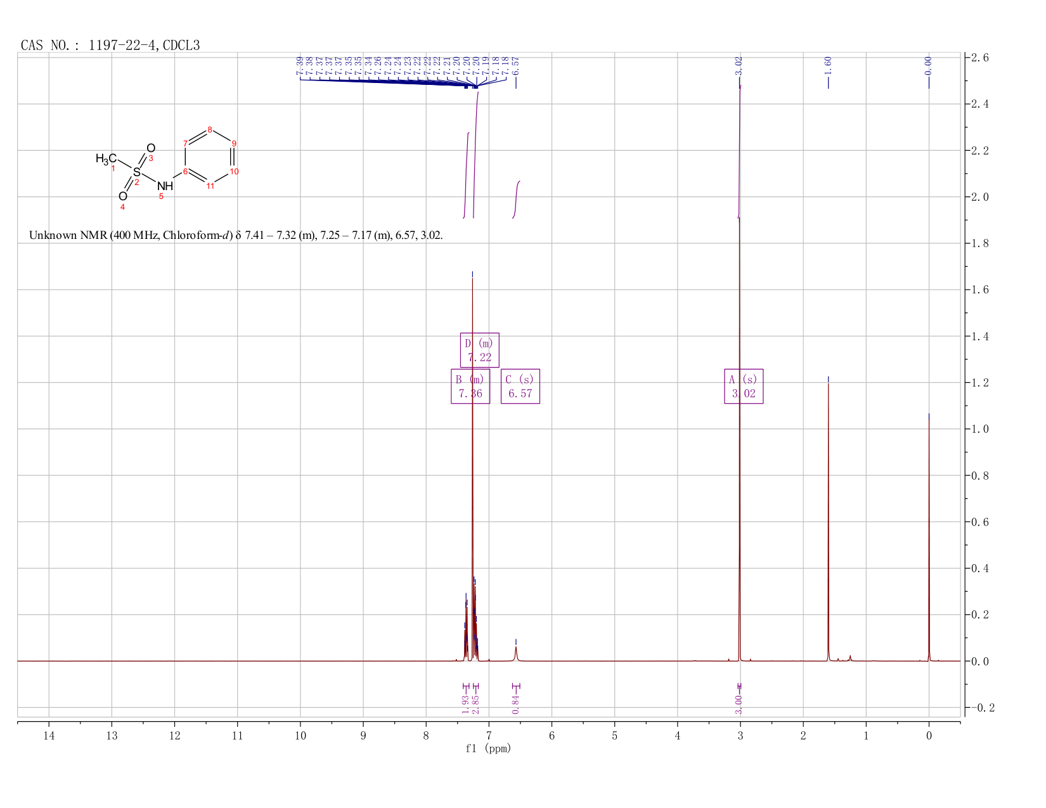
Task: Click the 2.6 intensity axis label
Action: (x=979, y=58)
